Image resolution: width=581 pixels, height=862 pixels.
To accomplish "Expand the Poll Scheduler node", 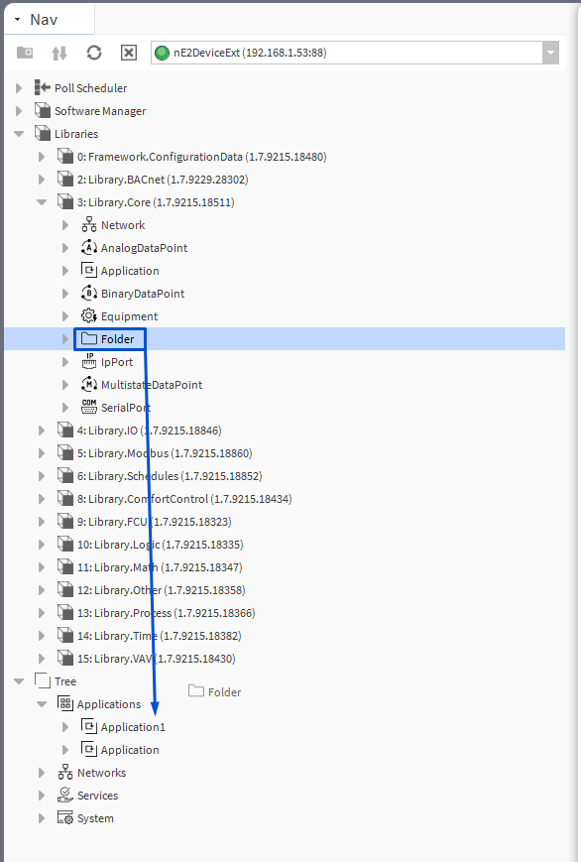I will click(x=19, y=88).
